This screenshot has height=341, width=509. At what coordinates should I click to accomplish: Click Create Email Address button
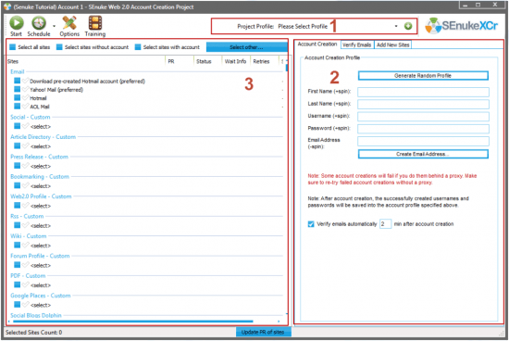(423, 154)
